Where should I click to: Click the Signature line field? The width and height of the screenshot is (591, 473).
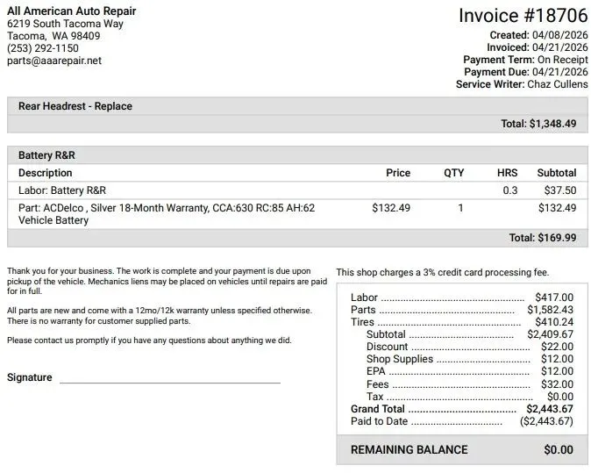pos(170,378)
